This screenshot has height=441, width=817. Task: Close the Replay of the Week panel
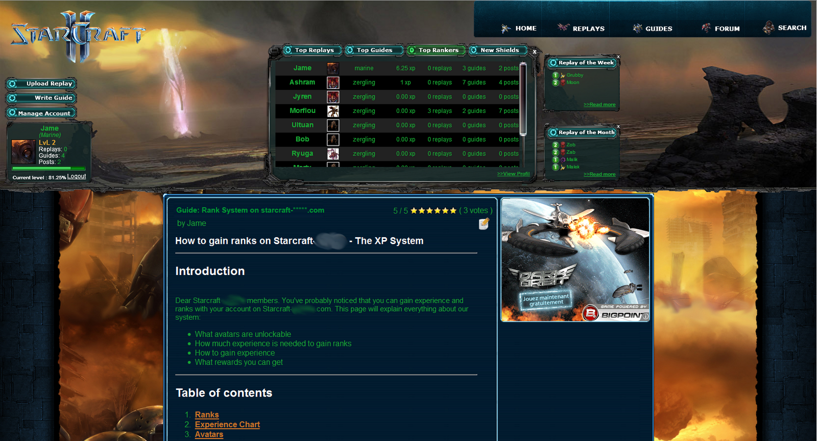[618, 57]
